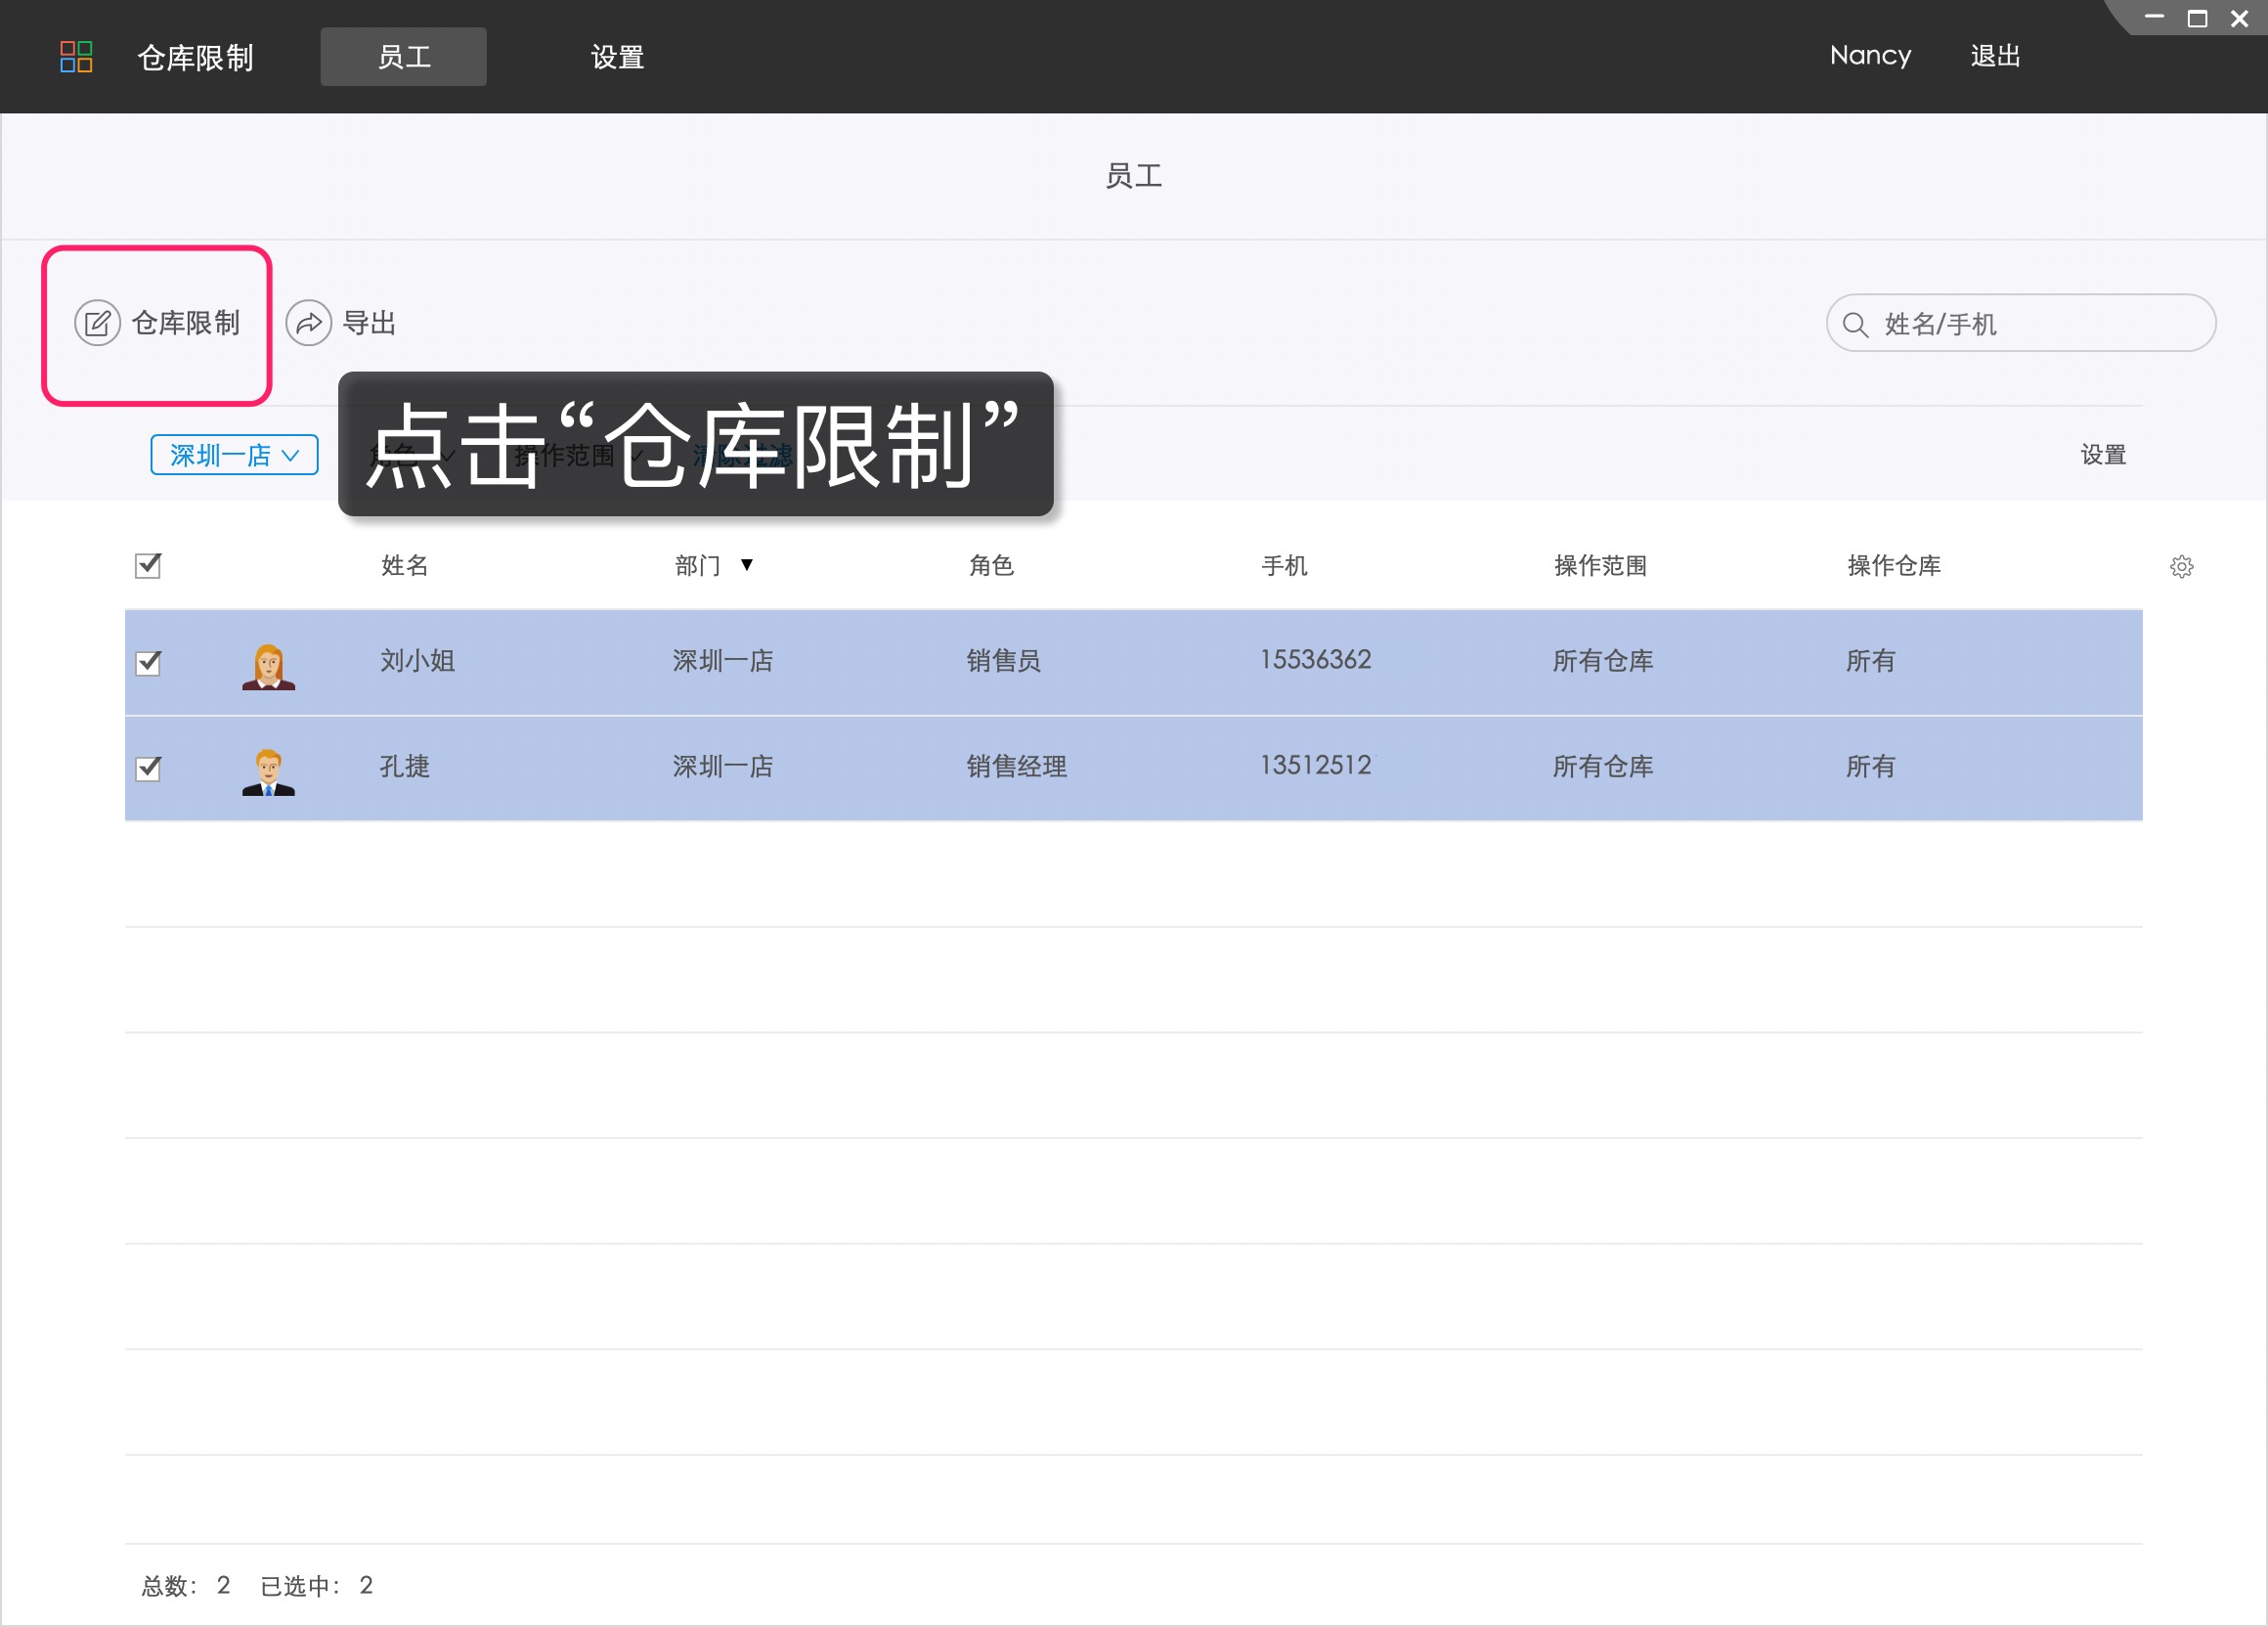Uncheck the row checkbox for 孔捷

click(x=148, y=769)
